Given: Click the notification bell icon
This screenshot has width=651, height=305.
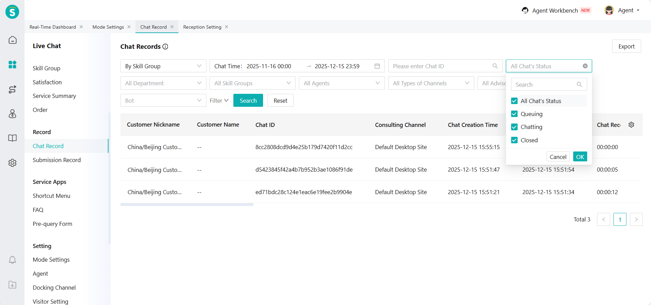Looking at the screenshot, I should point(12,260).
